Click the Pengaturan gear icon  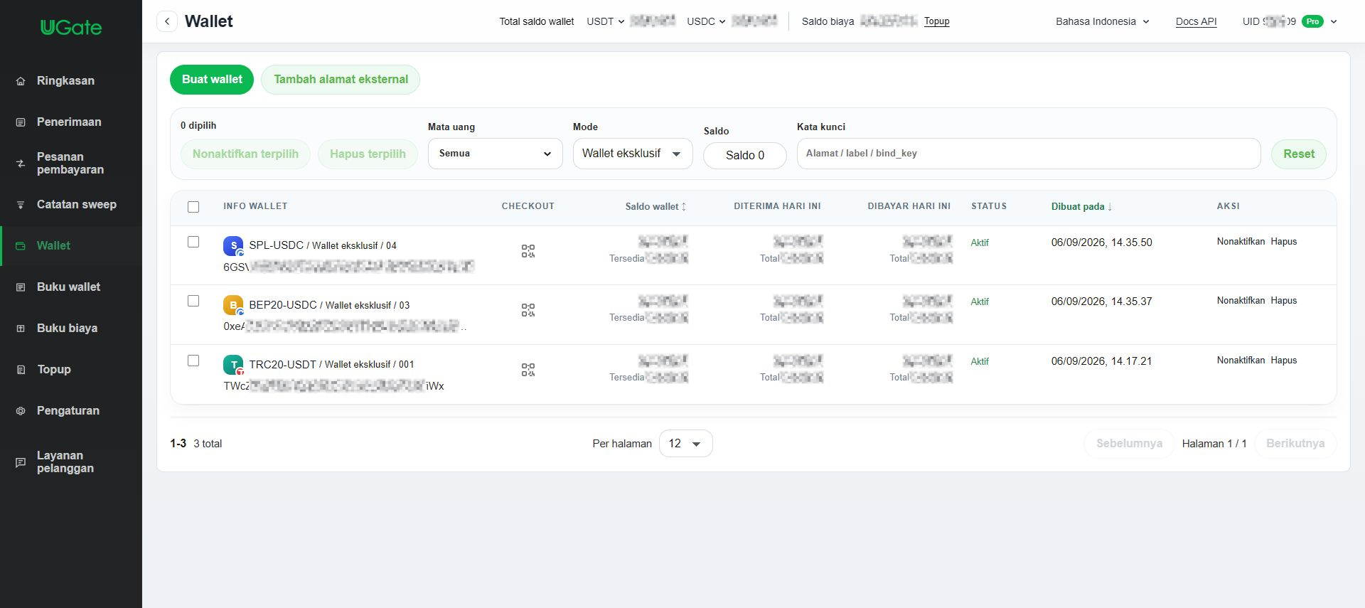[21, 411]
